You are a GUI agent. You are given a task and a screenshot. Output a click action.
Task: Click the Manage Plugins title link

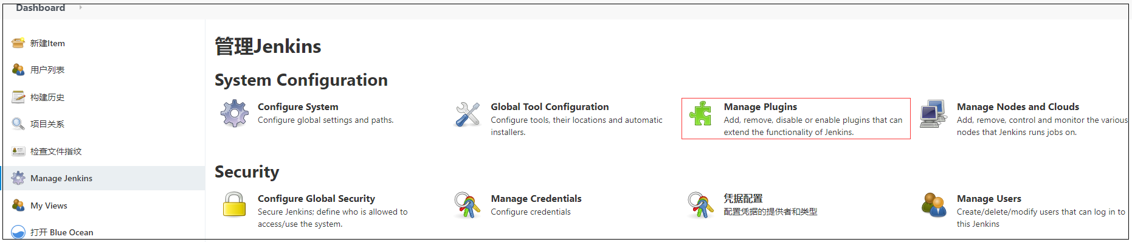coord(760,106)
